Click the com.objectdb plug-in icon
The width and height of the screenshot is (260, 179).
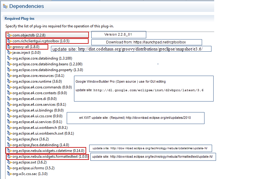[x=9, y=35]
